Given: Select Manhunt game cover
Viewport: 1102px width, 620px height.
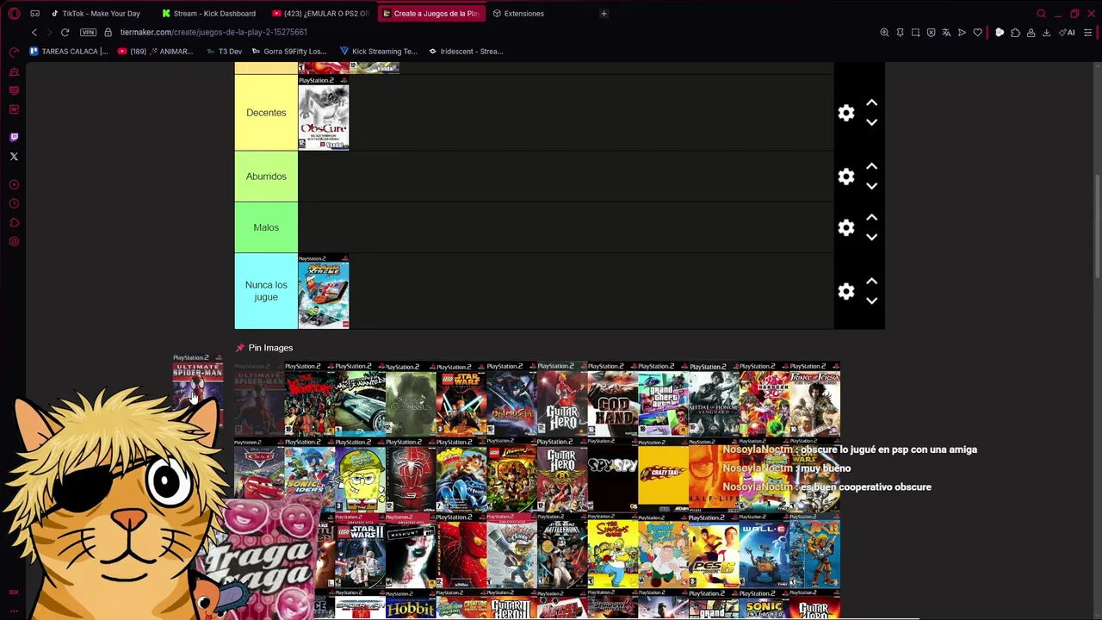Looking at the screenshot, I should [411, 551].
